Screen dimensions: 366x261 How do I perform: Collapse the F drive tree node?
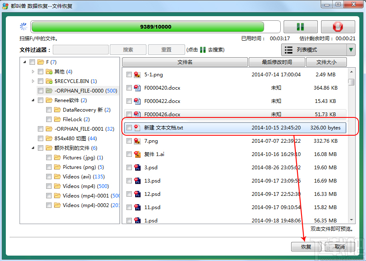(x=25, y=62)
